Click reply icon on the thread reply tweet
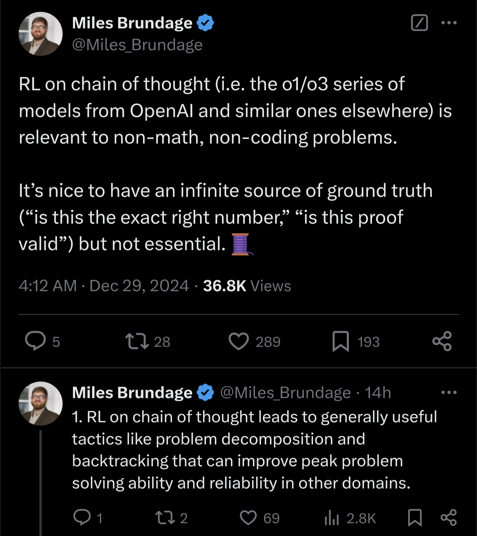Screen dimensions: 477x536 (82, 517)
